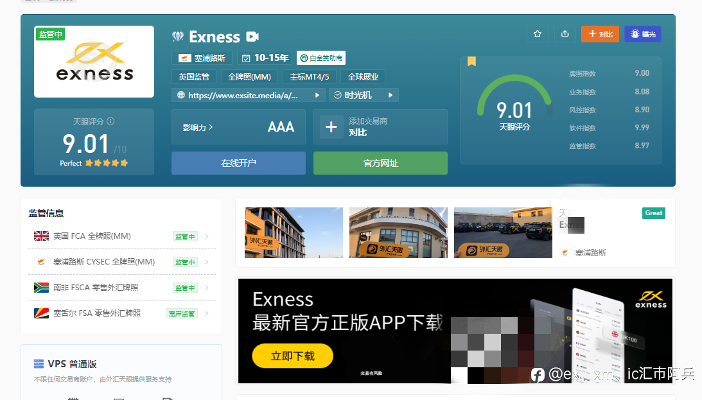Open second survey photo with curved balcony
Image resolution: width=702 pixels, height=400 pixels.
(x=398, y=232)
